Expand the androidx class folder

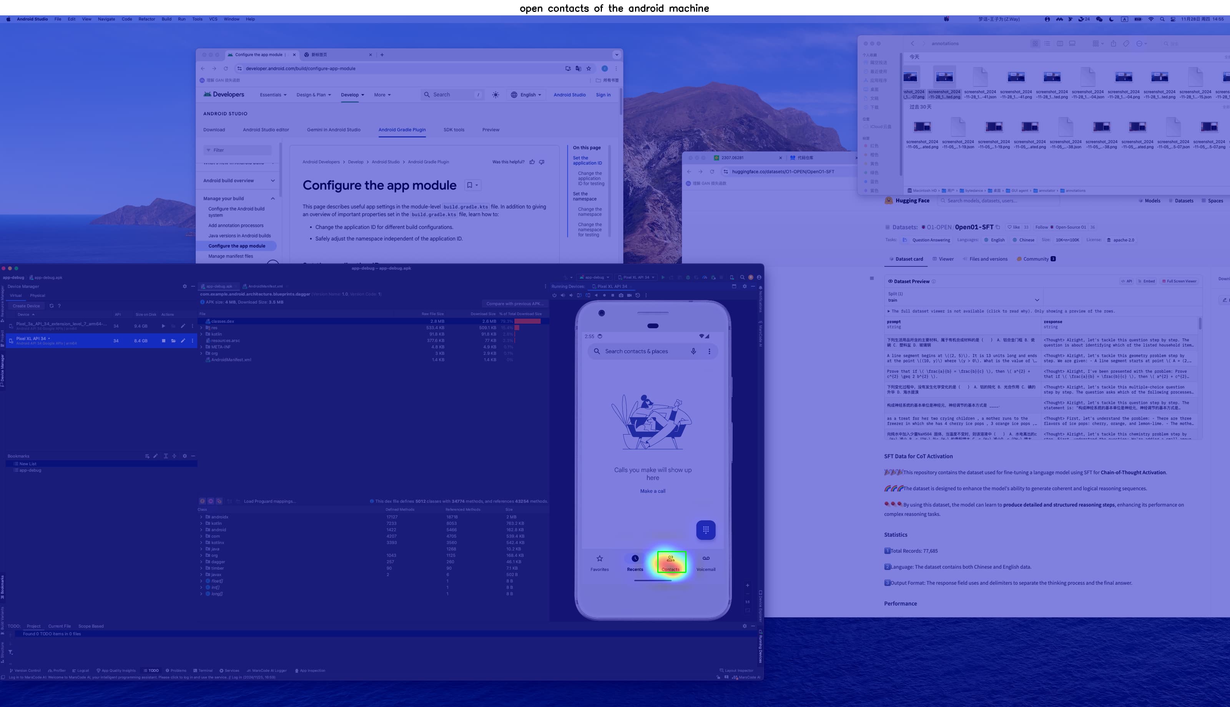point(201,517)
